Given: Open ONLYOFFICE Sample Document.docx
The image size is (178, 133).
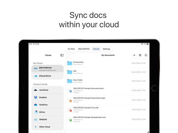Looking at the screenshot, I should [88, 88].
